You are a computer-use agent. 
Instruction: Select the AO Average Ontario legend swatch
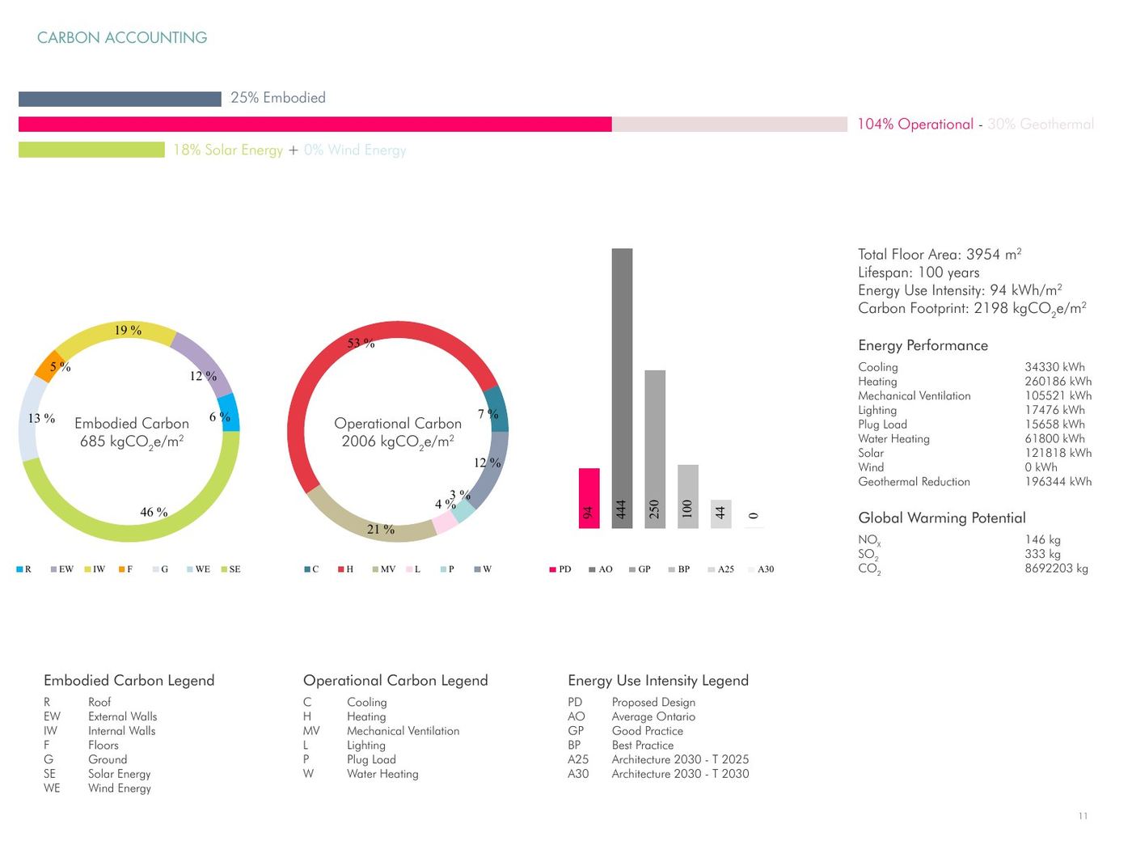[x=592, y=569]
